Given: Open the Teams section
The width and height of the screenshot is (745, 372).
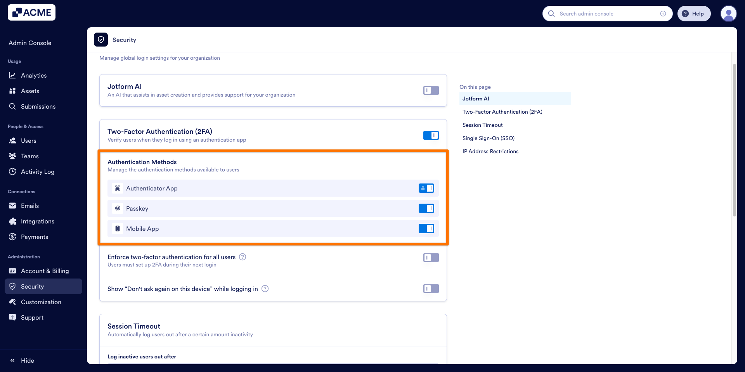Looking at the screenshot, I should click(29, 156).
